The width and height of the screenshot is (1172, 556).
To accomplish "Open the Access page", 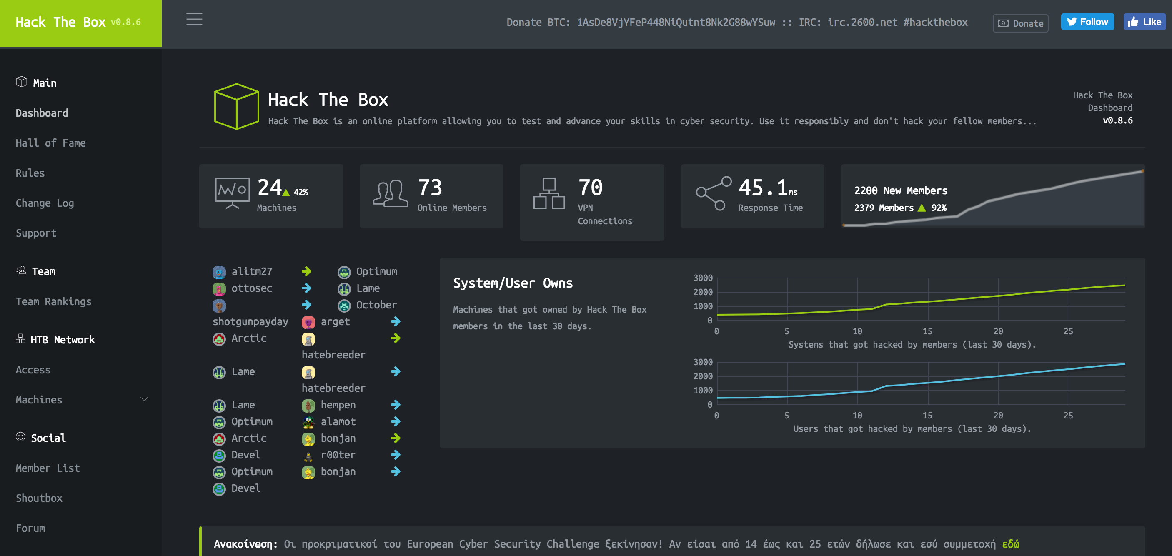I will tap(33, 369).
